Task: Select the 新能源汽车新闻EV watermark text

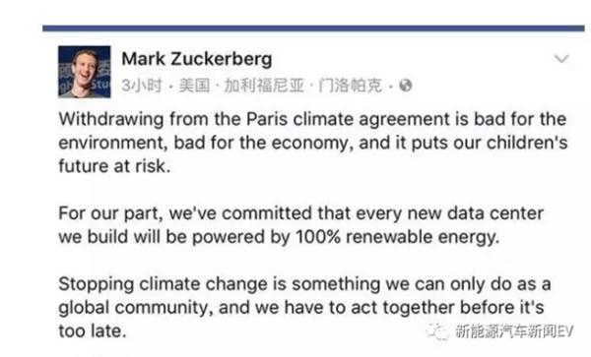Action: [x=514, y=331]
